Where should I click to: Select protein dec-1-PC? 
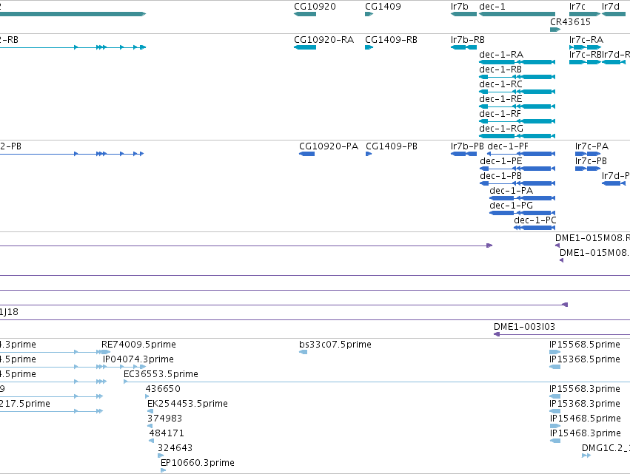pyautogui.click(x=535, y=228)
